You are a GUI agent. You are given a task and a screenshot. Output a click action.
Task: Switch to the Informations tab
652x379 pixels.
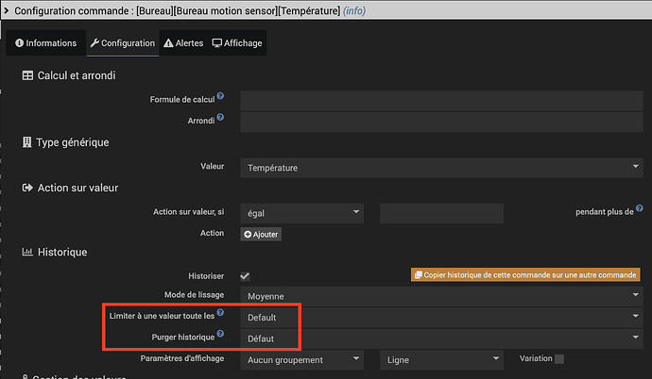(45, 43)
